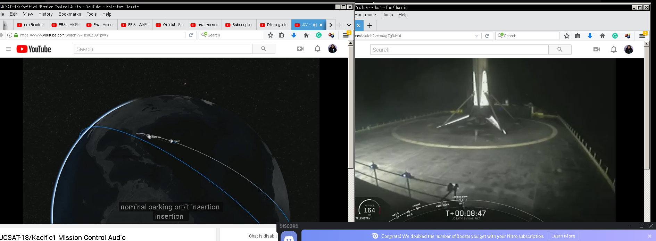Open Tools menu in left window
The width and height of the screenshot is (656, 241).
(92, 14)
